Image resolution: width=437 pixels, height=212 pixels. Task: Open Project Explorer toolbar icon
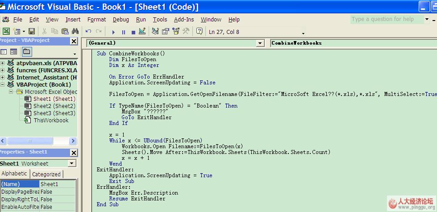[x=155, y=31]
